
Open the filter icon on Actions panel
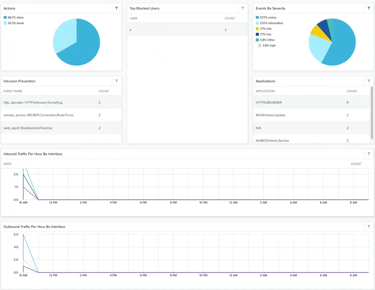[117, 8]
